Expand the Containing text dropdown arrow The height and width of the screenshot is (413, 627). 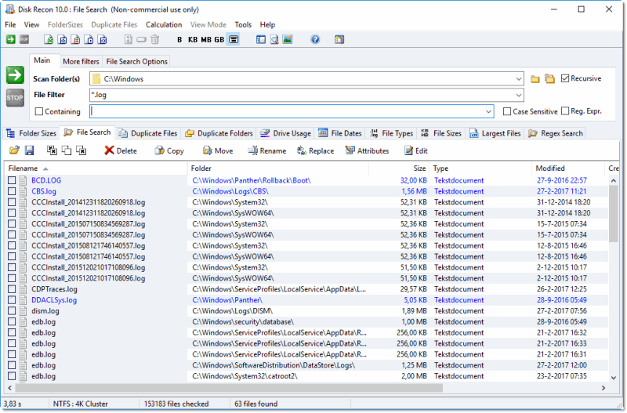point(488,111)
